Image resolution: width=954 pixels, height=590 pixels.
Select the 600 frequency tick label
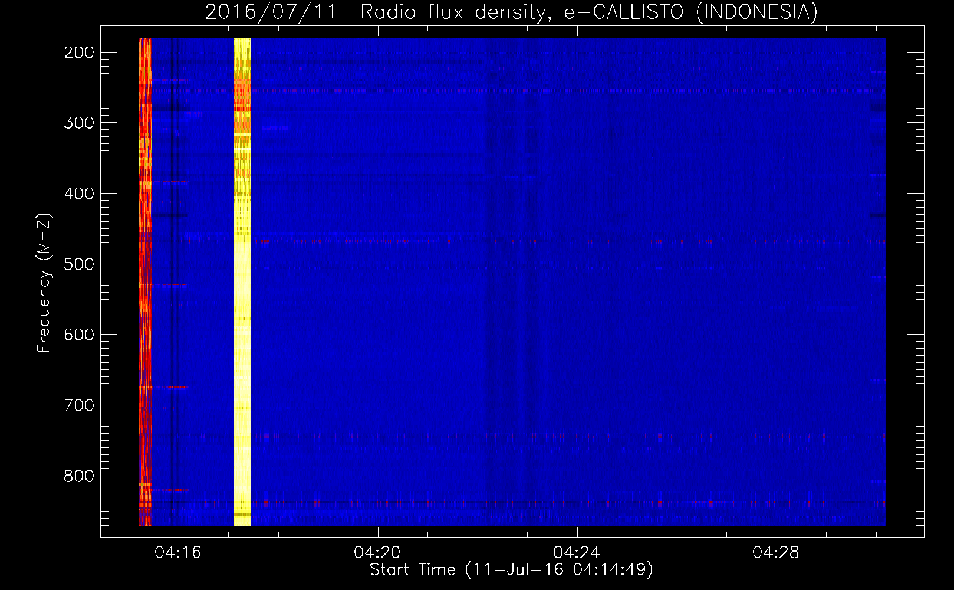[x=79, y=335]
